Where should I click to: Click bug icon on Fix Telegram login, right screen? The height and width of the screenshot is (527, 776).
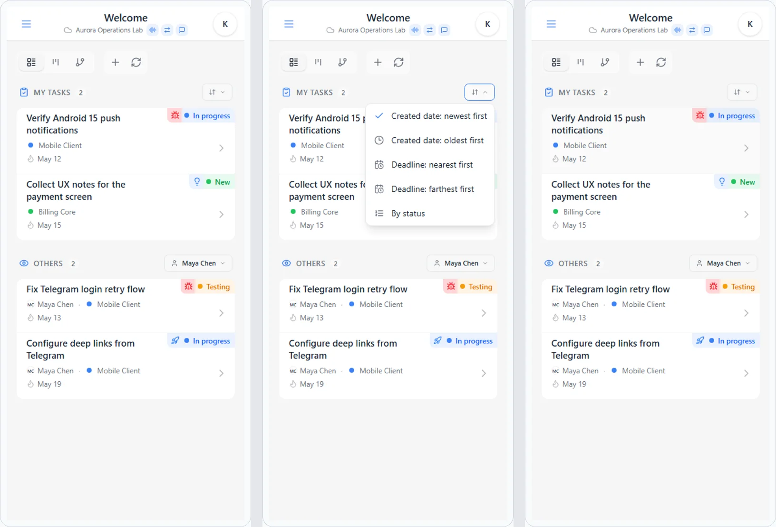click(x=713, y=286)
